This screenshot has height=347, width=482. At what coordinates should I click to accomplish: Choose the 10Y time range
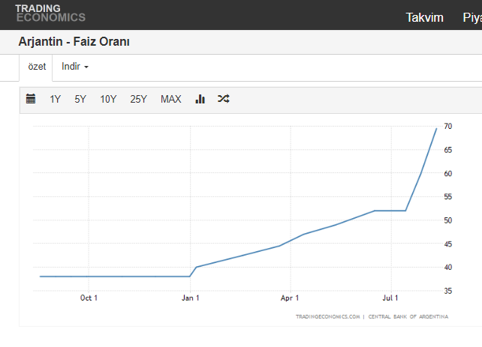108,99
